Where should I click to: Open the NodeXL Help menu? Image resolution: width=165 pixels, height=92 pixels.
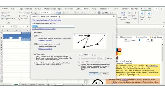(x=149, y=16)
